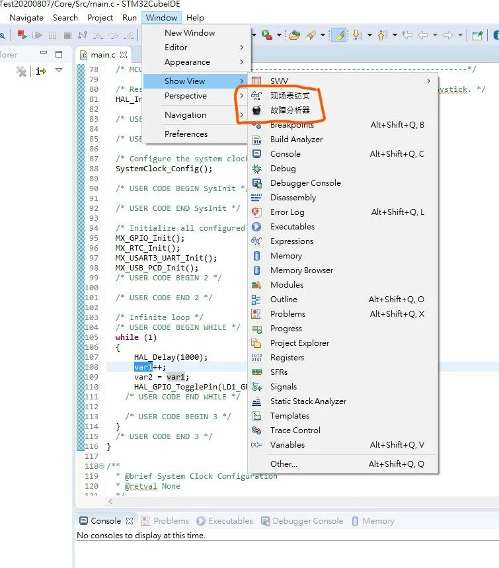499x568 pixels.
Task: Toggle Link with Editor in explorer panel
Action: [41, 71]
